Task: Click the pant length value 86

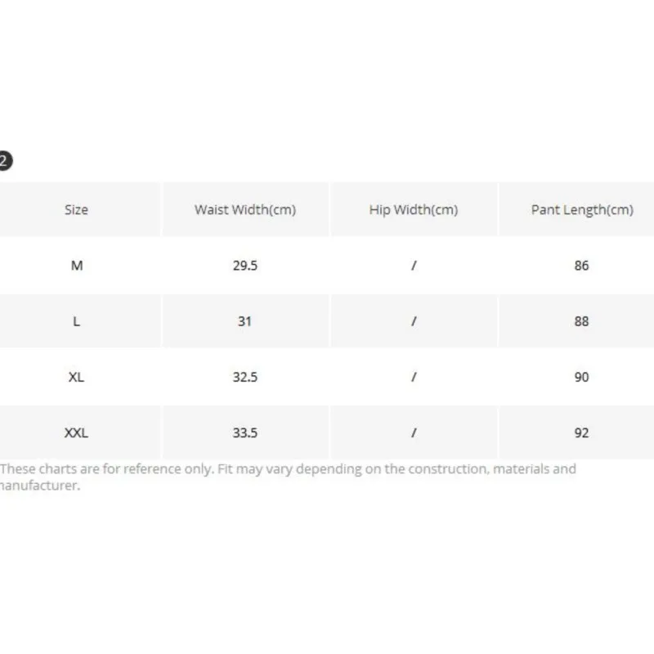Action: [582, 266]
